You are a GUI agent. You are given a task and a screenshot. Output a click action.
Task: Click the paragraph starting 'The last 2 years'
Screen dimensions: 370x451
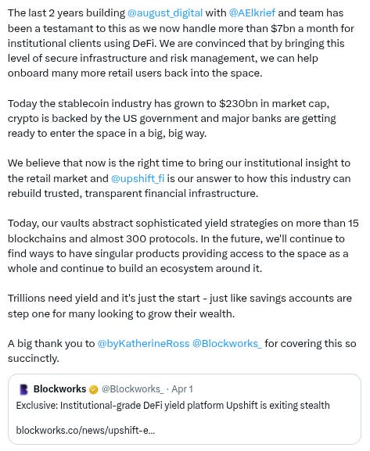click(181, 43)
